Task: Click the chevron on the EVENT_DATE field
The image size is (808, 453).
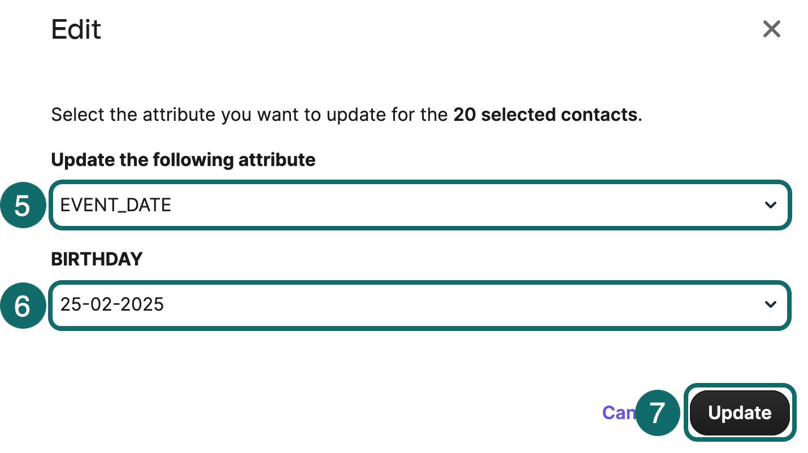Action: (x=770, y=205)
